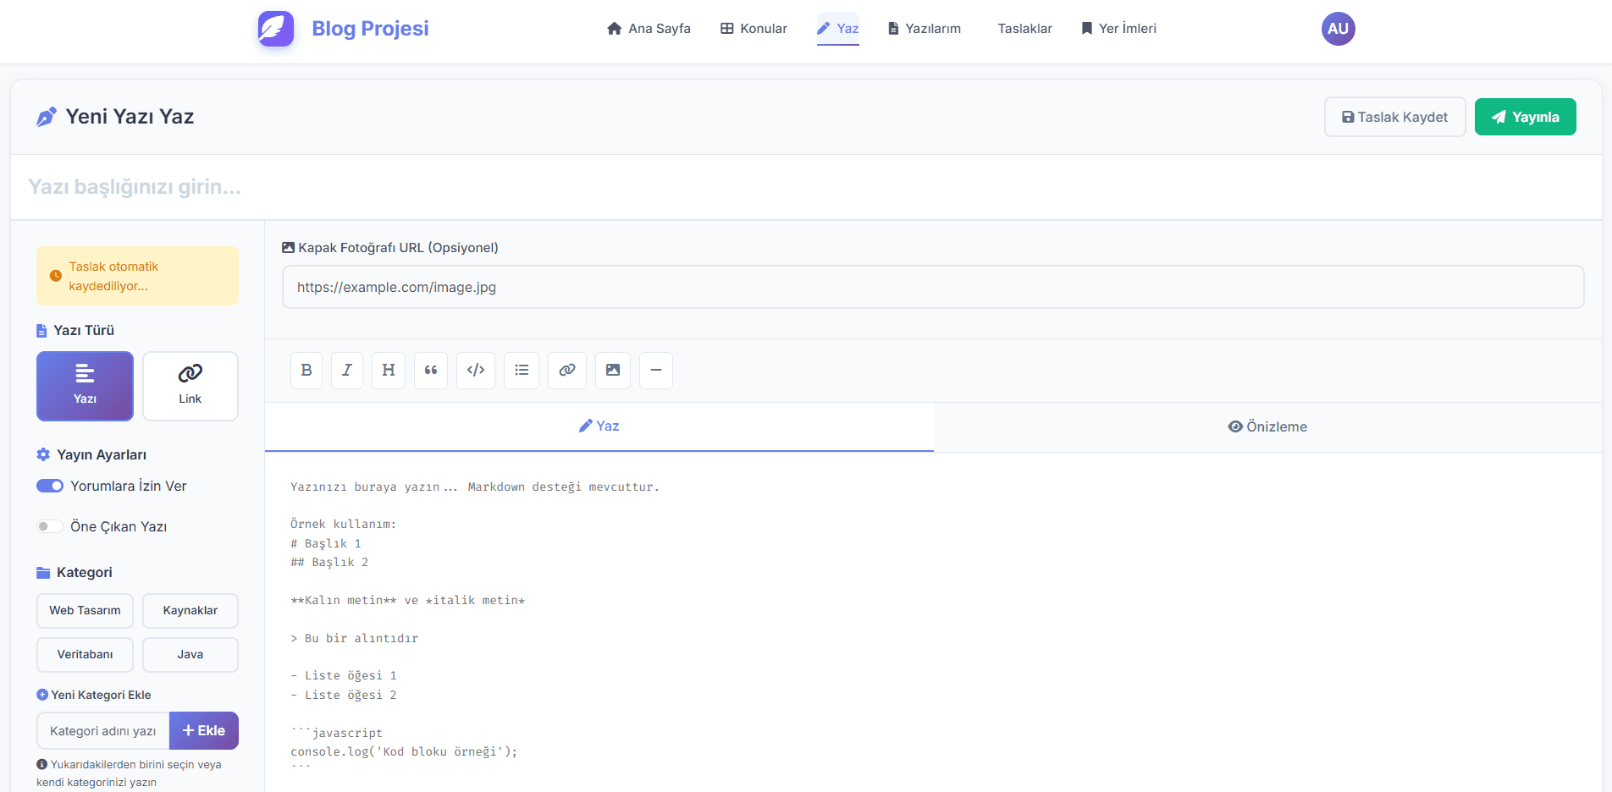Add a horizontal divider using the dash icon
The image size is (1612, 792).
[x=656, y=370]
